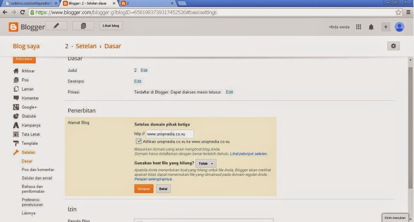Click the Lihat blog button
Image resolution: width=414 pixels, height=222 pixels.
pos(111,26)
